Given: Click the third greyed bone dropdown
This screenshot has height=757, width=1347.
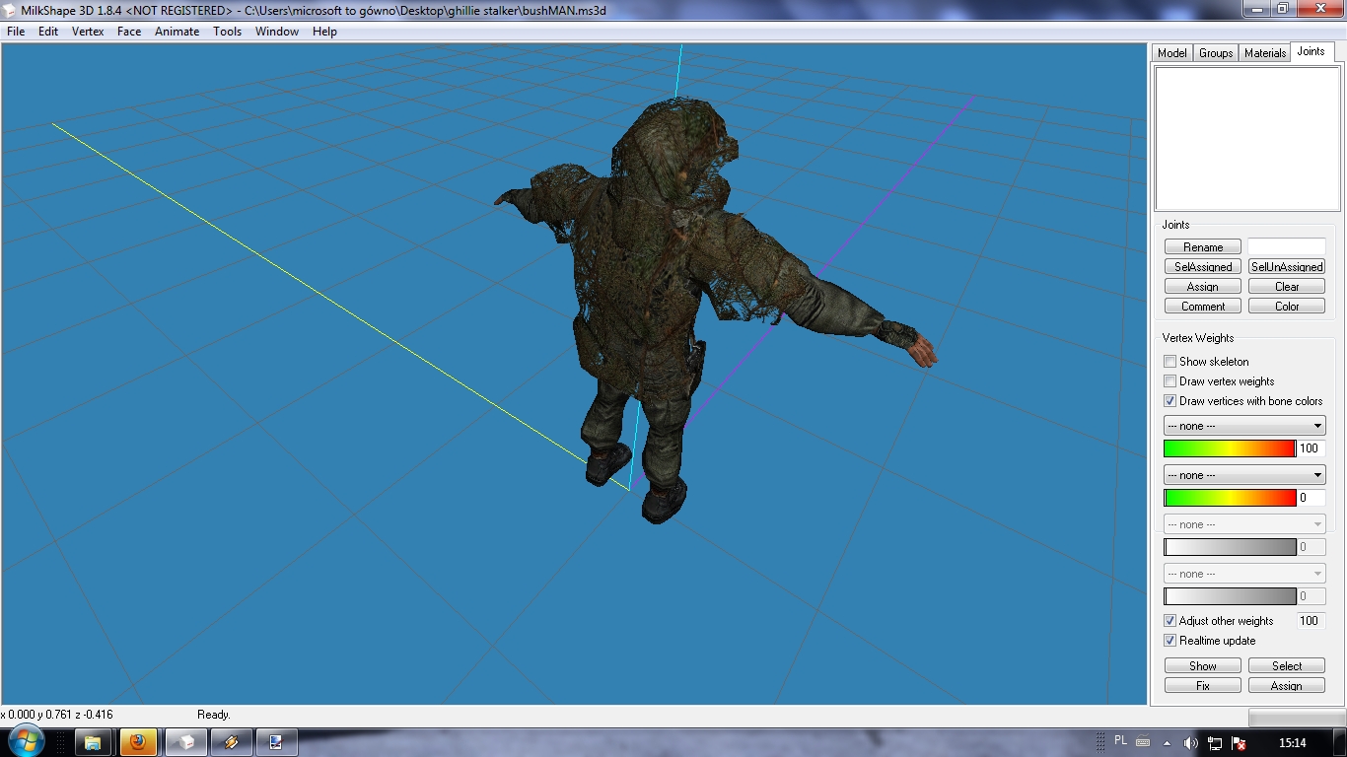Looking at the screenshot, I should [1244, 524].
